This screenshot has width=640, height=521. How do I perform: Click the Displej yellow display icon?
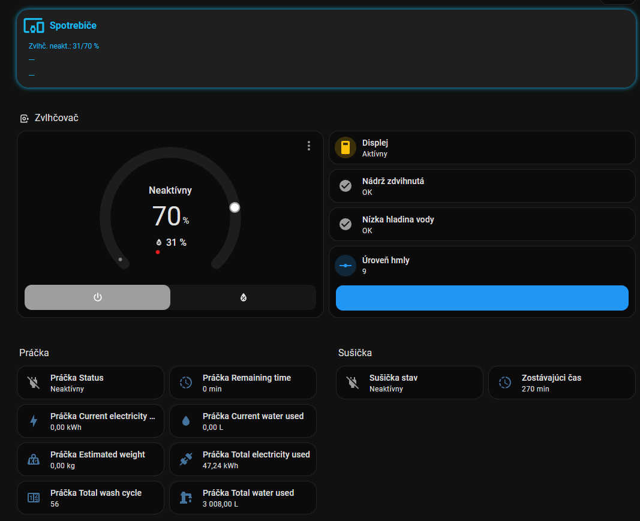pos(345,147)
